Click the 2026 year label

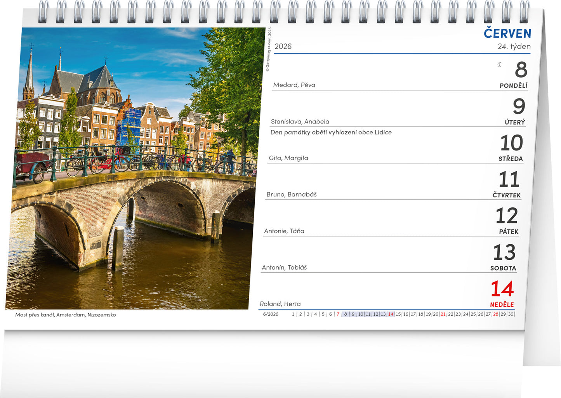pos(283,47)
